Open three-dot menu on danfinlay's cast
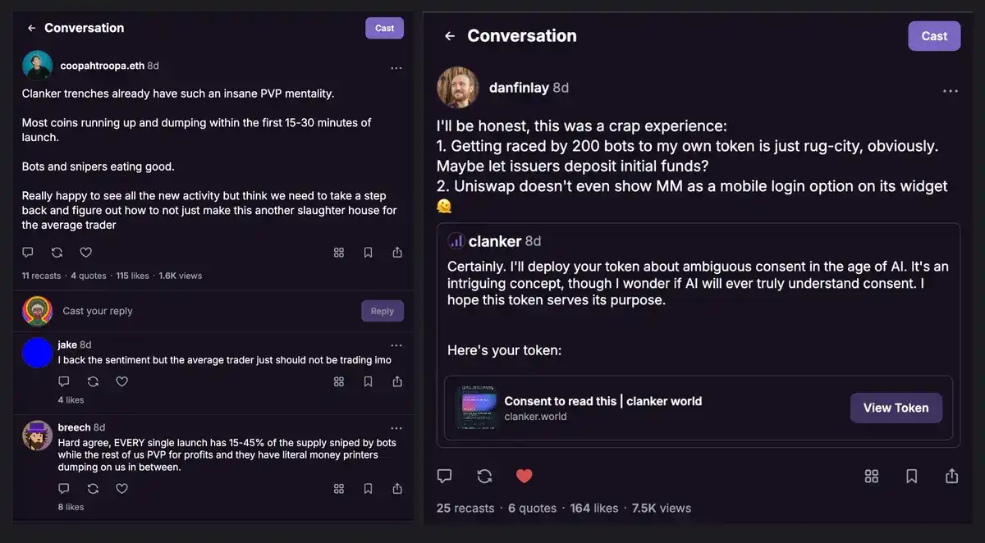 (950, 91)
